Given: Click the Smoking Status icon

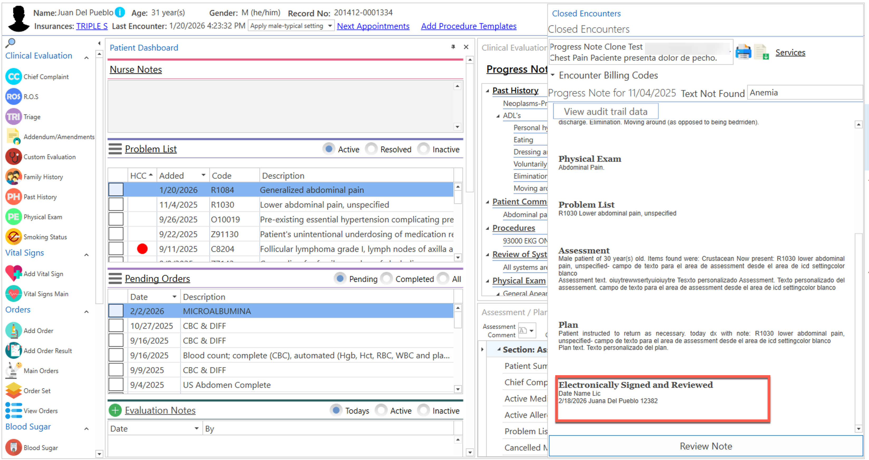Looking at the screenshot, I should [13, 237].
